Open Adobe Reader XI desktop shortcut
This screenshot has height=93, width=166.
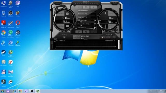(3, 24)
